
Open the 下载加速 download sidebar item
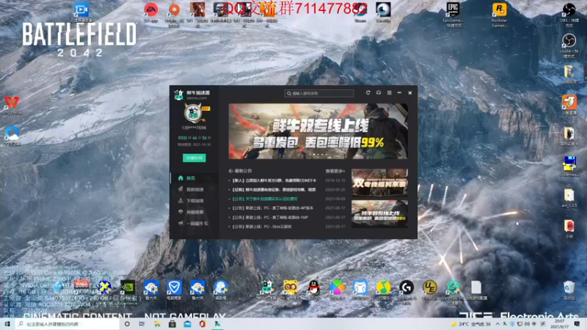(x=194, y=200)
